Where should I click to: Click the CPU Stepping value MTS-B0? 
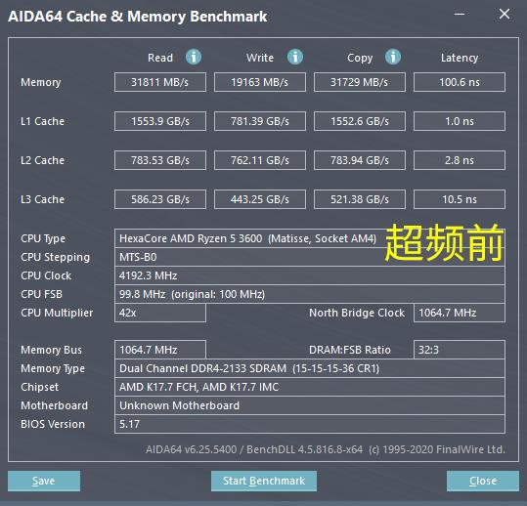click(x=310, y=257)
